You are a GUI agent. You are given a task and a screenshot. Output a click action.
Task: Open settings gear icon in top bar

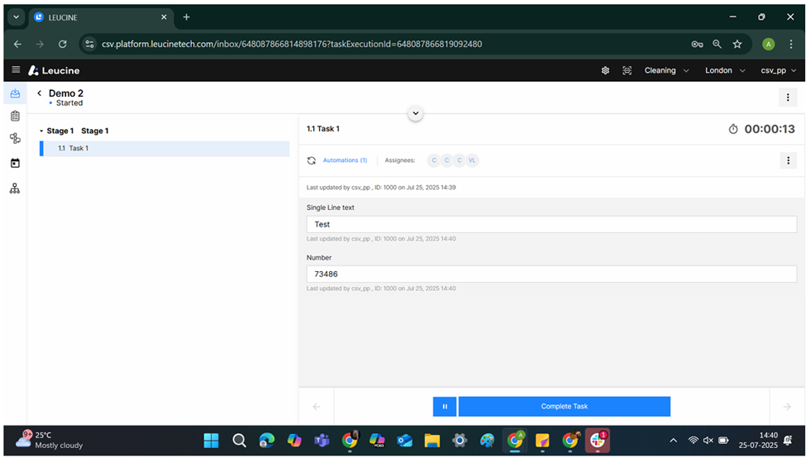tap(605, 70)
